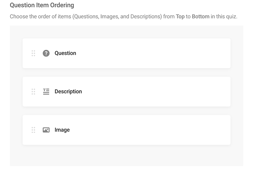Select the Description label text
Viewport: 254px width, 170px height.
coord(68,92)
